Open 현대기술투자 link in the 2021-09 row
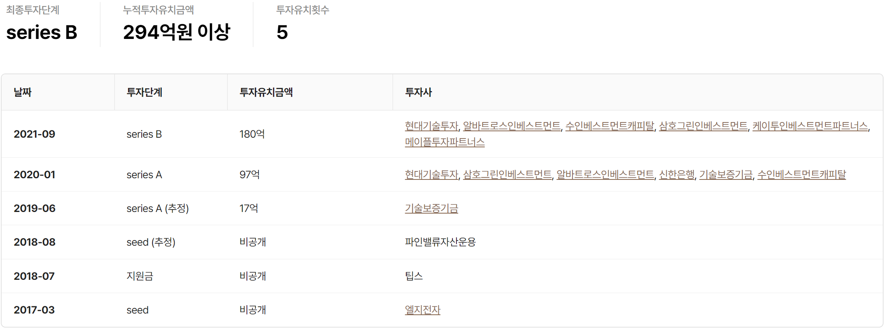 point(431,126)
